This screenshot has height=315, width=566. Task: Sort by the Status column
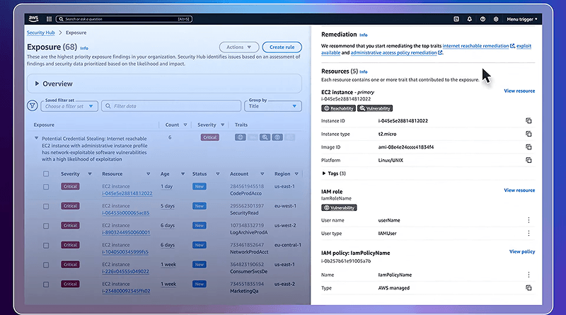point(218,173)
